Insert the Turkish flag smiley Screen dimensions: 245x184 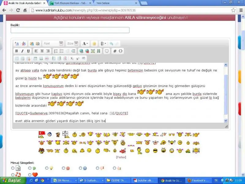pyautogui.click(x=42, y=134)
